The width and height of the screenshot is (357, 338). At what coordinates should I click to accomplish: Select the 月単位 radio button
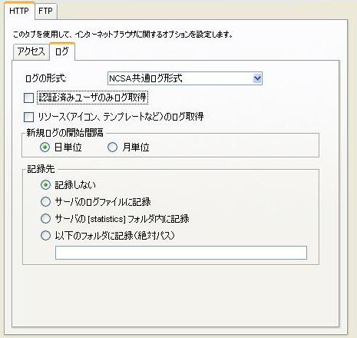112,147
